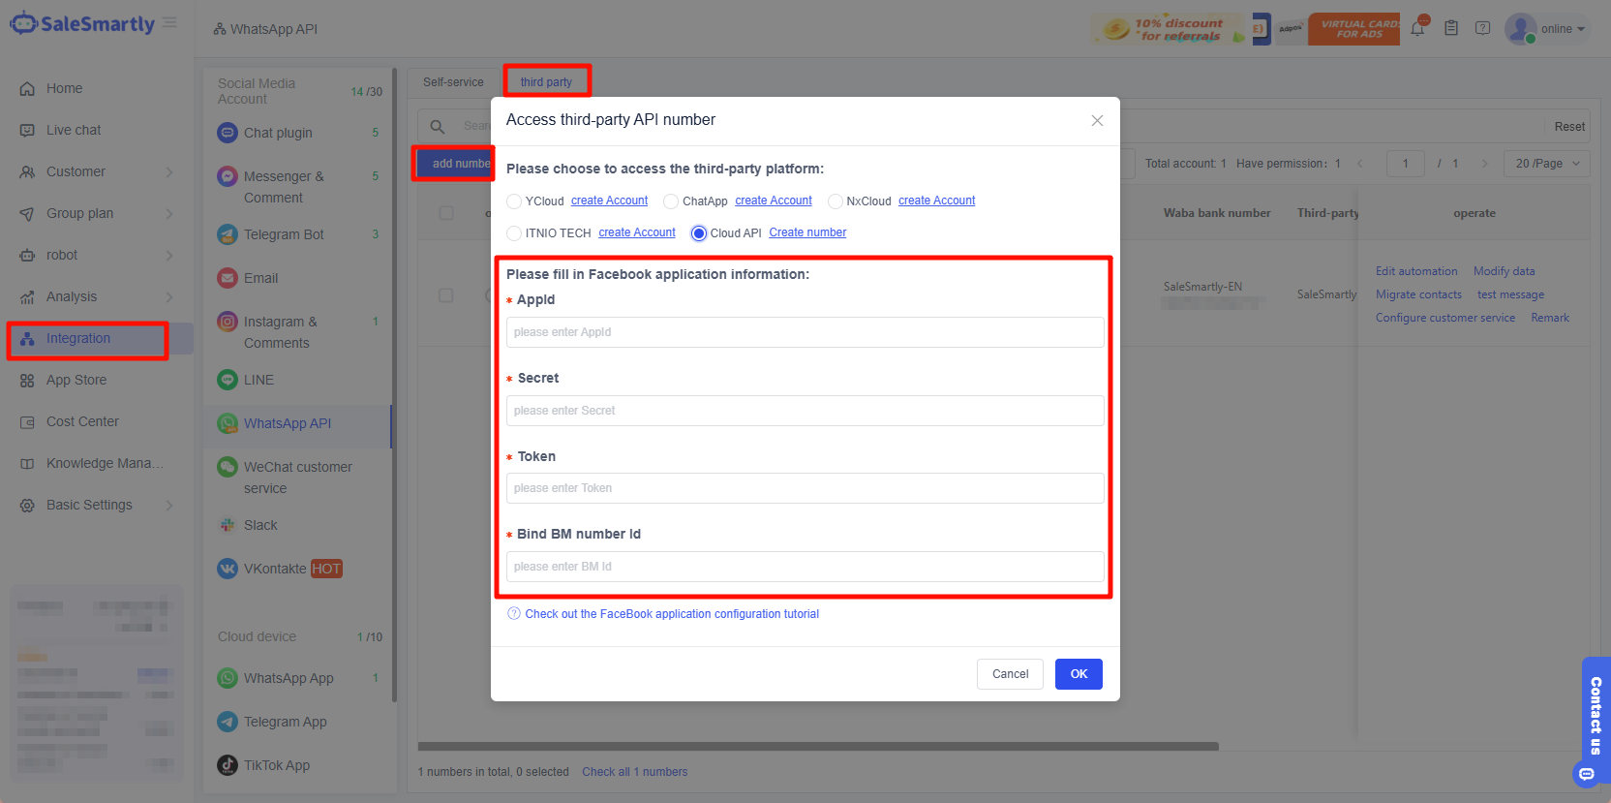Select the YCloud radio button
This screenshot has height=803, width=1611.
coord(514,201)
